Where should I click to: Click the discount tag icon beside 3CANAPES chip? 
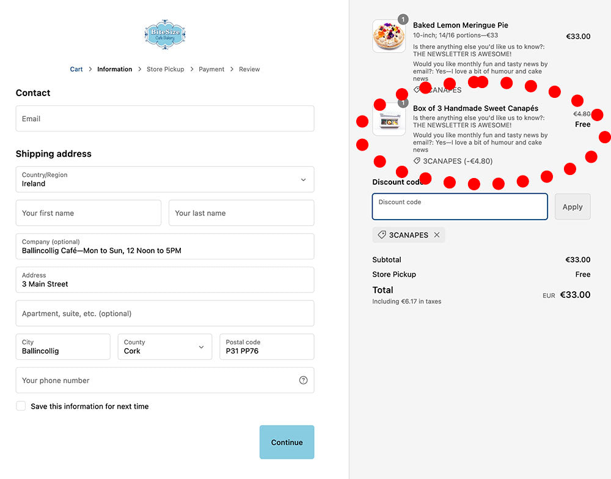[x=382, y=235]
